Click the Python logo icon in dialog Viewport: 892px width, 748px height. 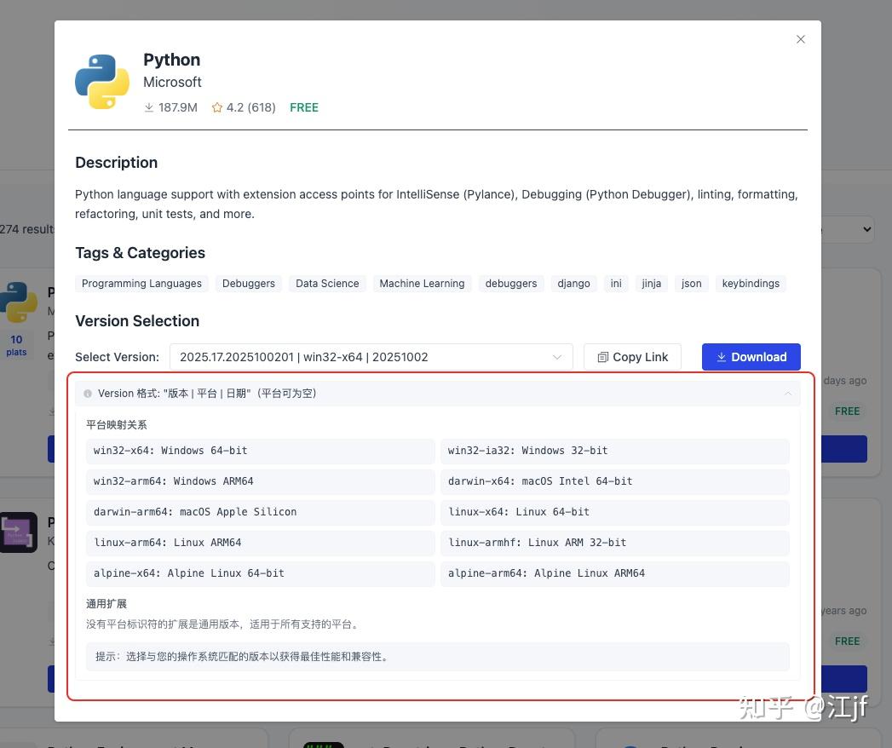coord(102,82)
